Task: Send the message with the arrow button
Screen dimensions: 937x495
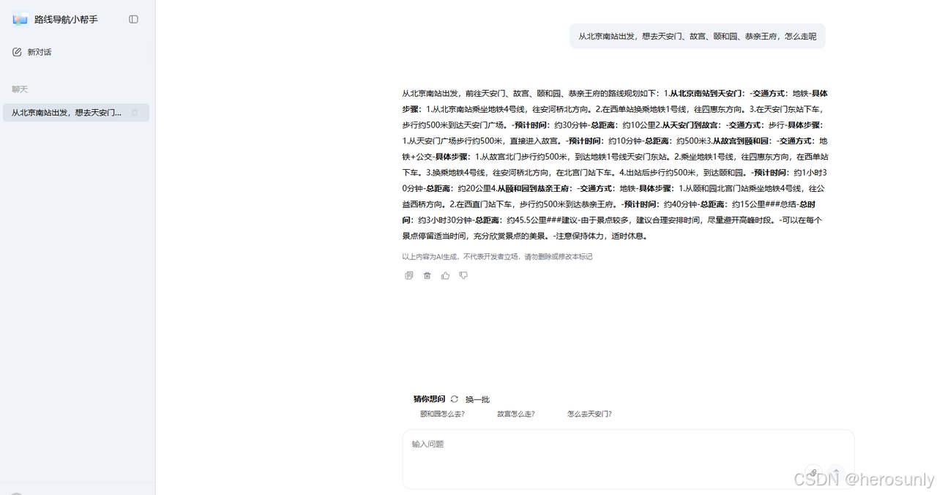Action: point(836,473)
